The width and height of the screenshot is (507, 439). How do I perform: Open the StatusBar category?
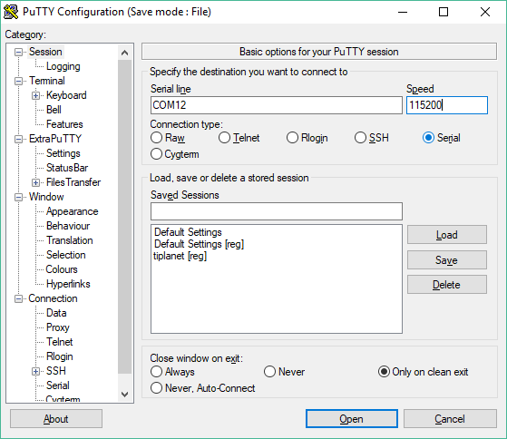click(x=67, y=168)
